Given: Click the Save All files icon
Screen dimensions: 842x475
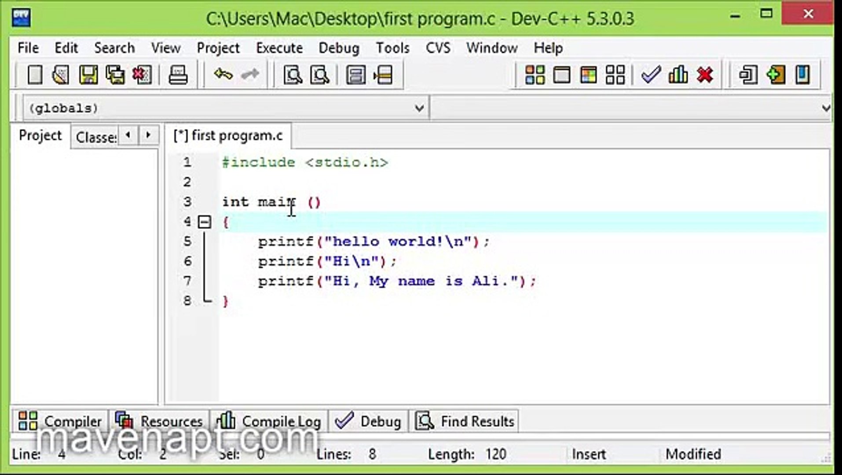Looking at the screenshot, I should point(115,75).
